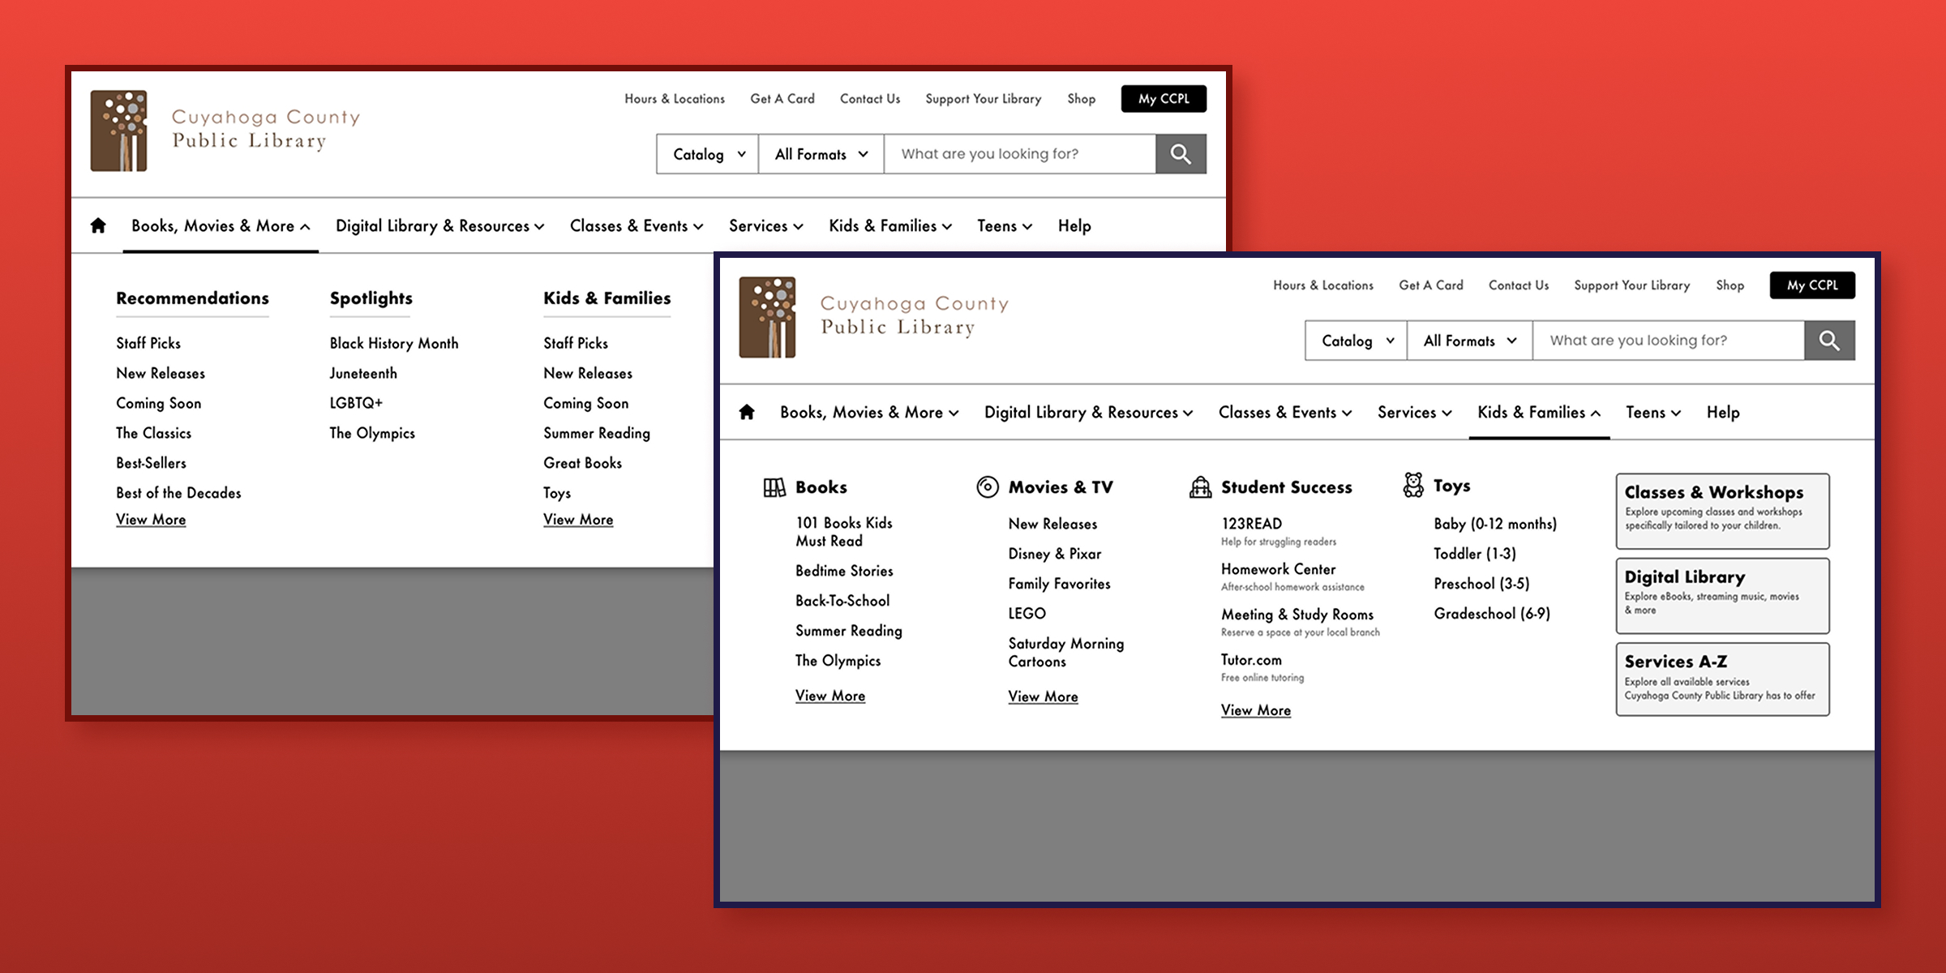Click the Toys teddy bear icon
Viewport: 1946px width, 973px height.
pos(1413,485)
